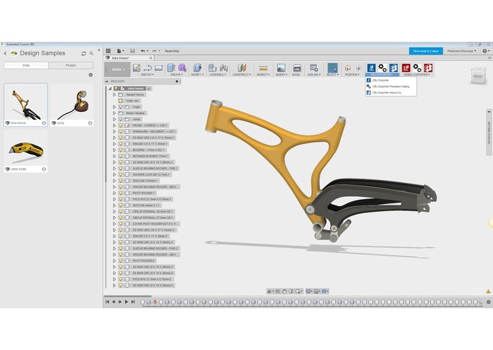
Task: Expand the Named Views folder
Action: (x=114, y=94)
